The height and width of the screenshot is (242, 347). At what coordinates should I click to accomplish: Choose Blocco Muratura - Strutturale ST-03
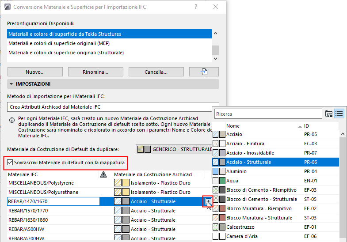point(275,218)
